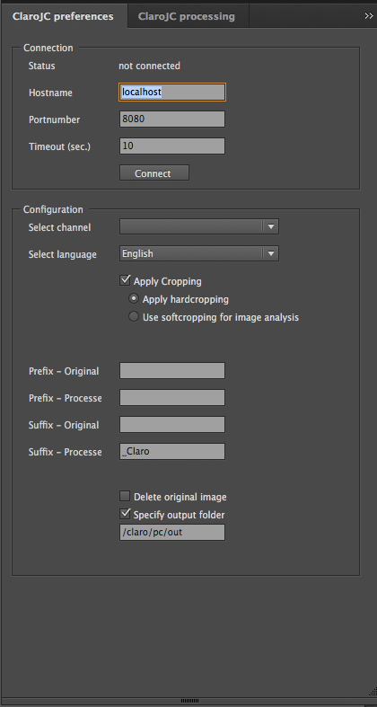Click the Hostname field containing localhost

click(x=172, y=92)
